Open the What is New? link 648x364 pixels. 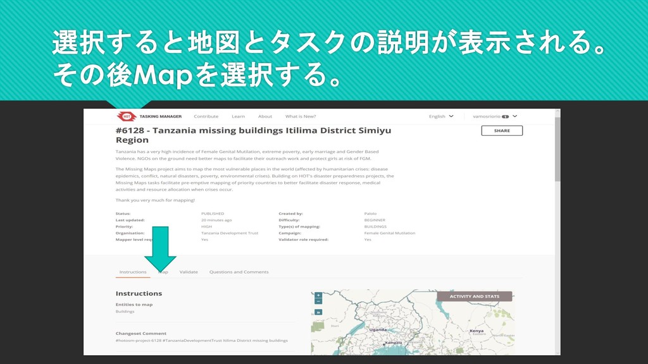point(301,116)
